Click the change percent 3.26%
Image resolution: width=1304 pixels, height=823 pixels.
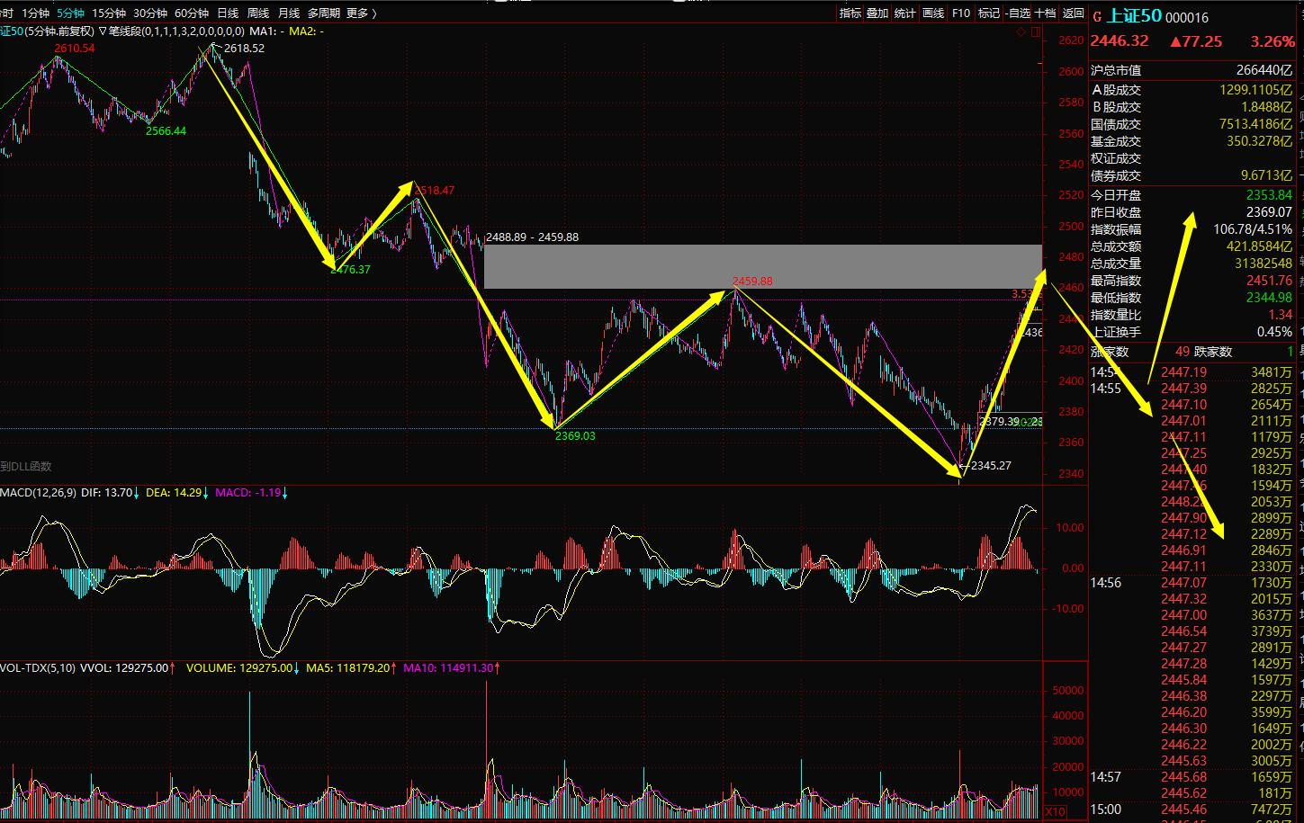[1273, 41]
